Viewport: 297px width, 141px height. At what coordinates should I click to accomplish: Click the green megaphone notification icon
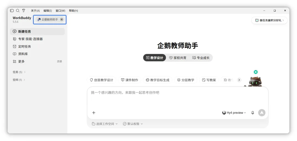tap(256, 72)
